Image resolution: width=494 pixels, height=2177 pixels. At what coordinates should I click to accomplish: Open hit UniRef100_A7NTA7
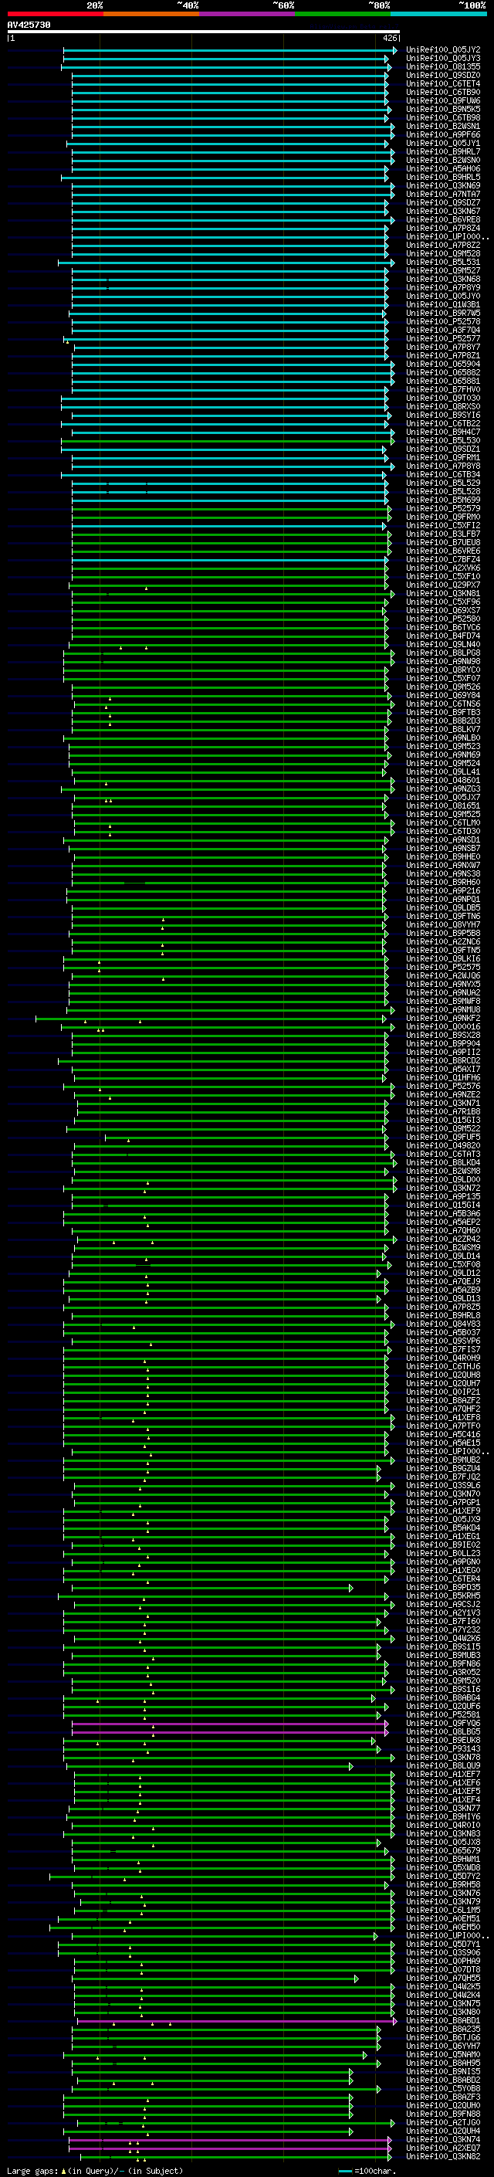(442, 195)
